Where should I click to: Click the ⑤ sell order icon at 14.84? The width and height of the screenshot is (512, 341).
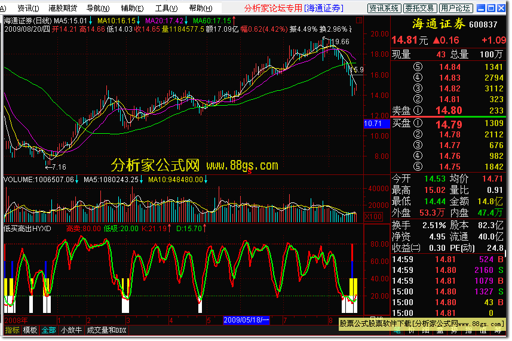418,67
